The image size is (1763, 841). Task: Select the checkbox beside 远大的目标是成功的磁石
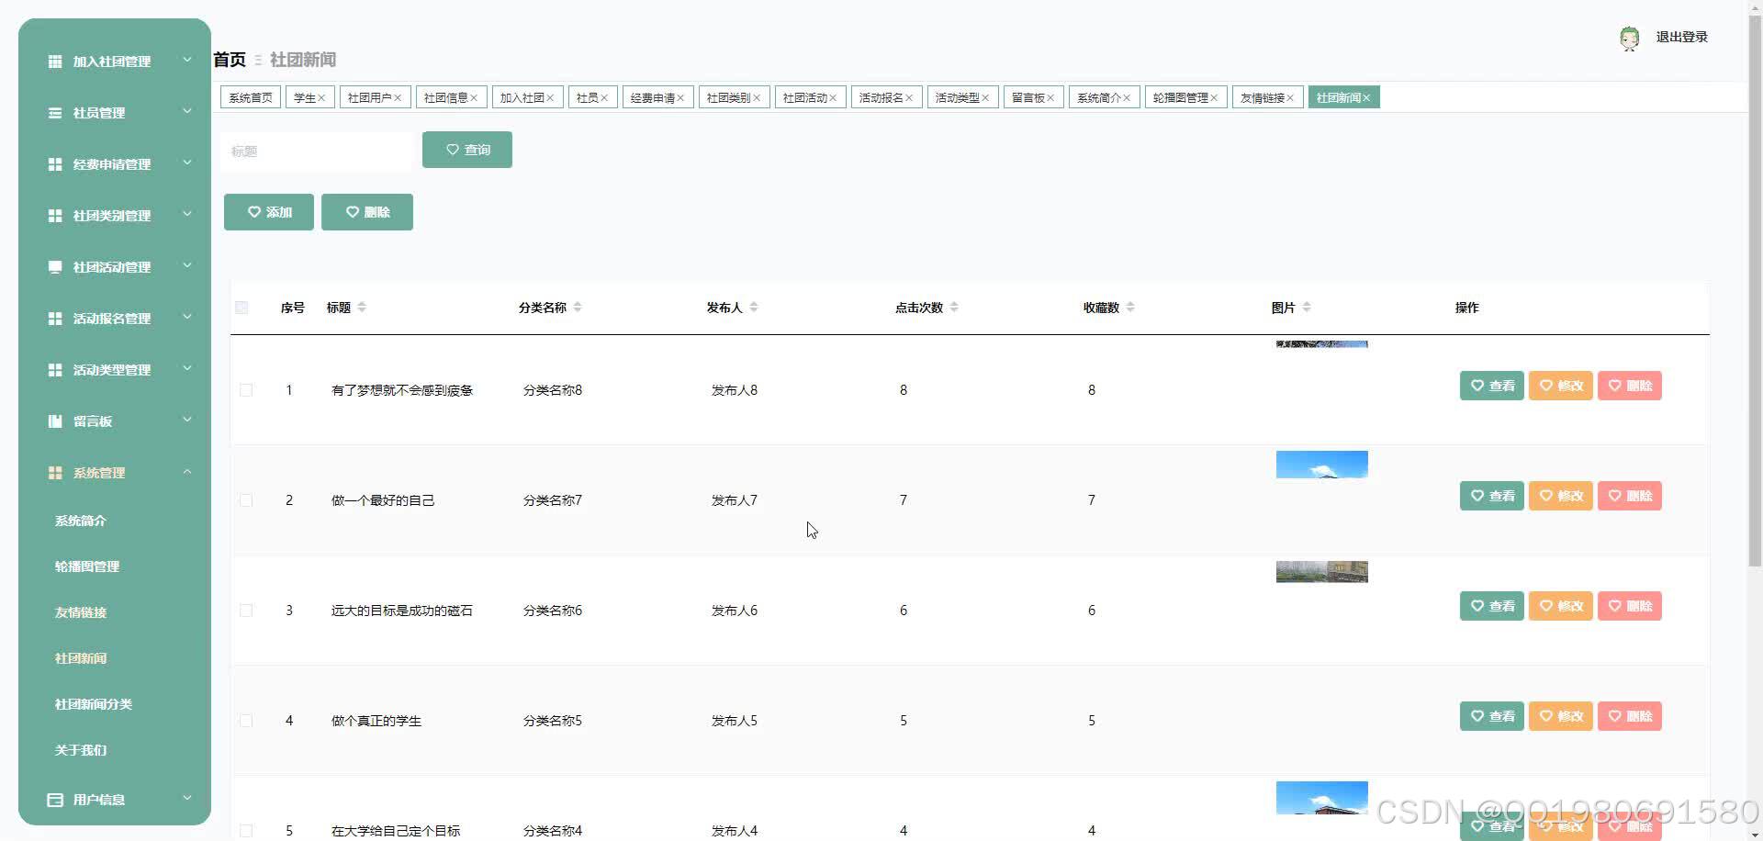coord(245,610)
